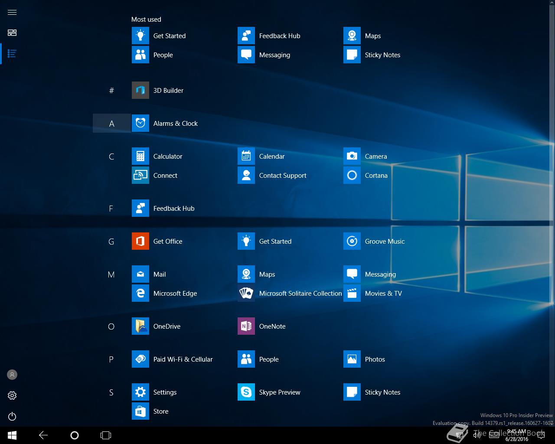Jump to letter index via # header
This screenshot has width=555, height=444.
click(111, 90)
